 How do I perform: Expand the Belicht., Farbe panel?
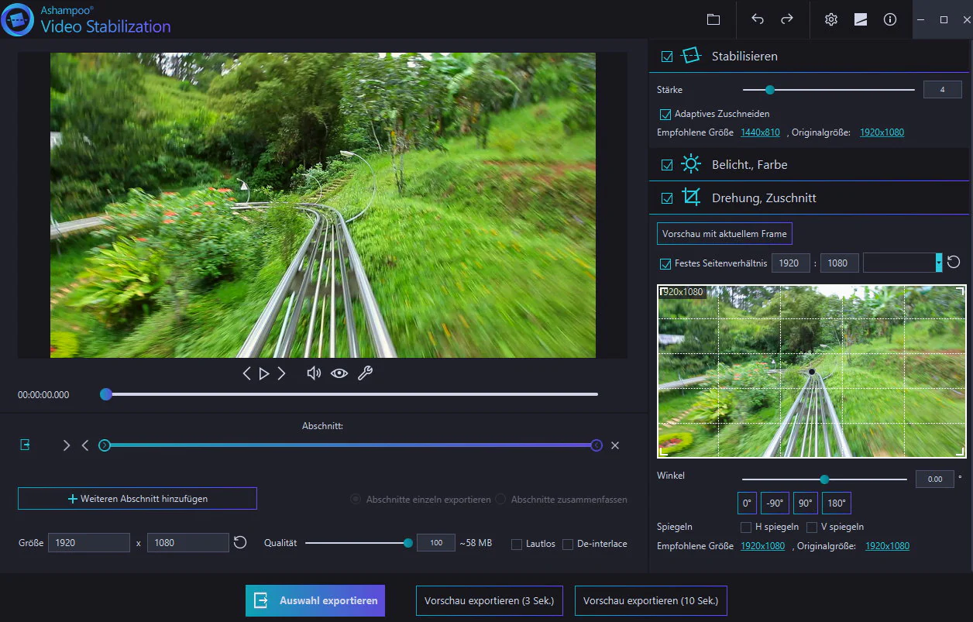[x=808, y=164]
